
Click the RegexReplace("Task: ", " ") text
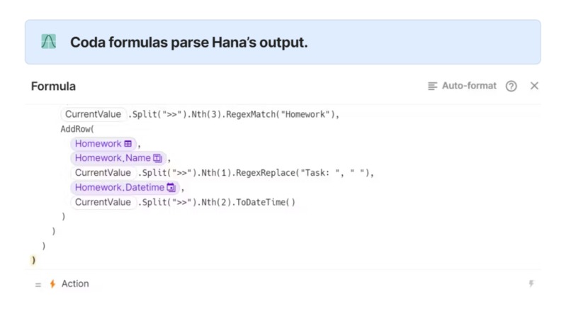tap(303, 173)
